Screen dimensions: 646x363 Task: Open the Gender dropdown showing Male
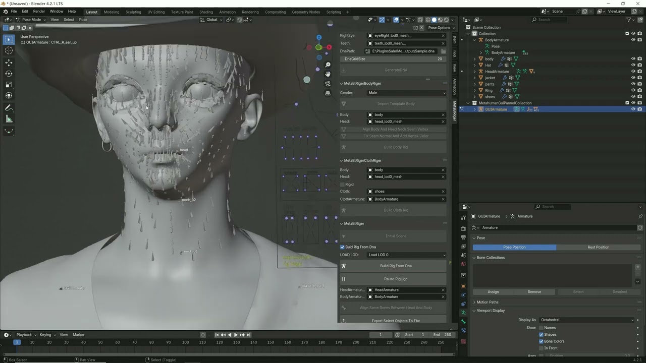407,93
